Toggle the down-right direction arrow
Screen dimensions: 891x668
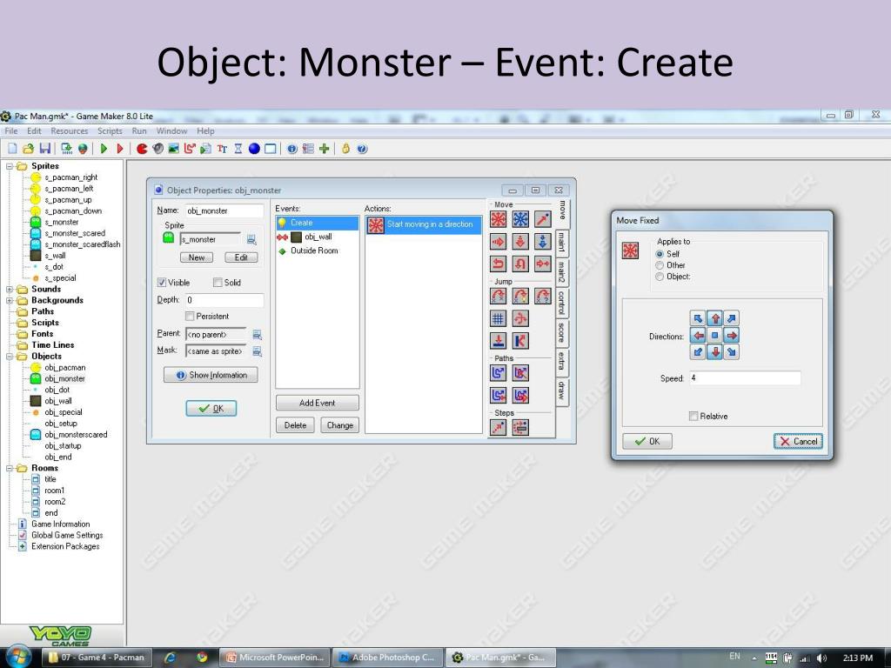coord(731,351)
